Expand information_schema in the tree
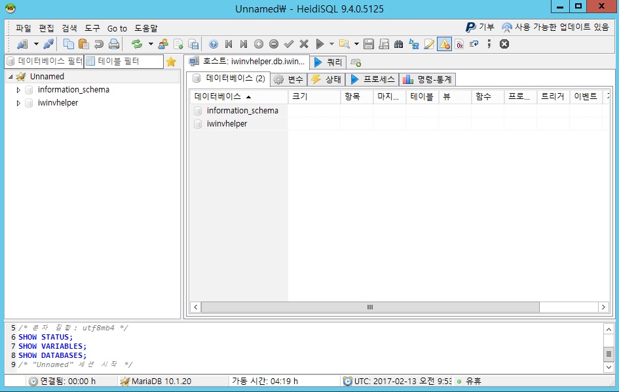Viewport: 619px width, 392px height. (x=18, y=90)
